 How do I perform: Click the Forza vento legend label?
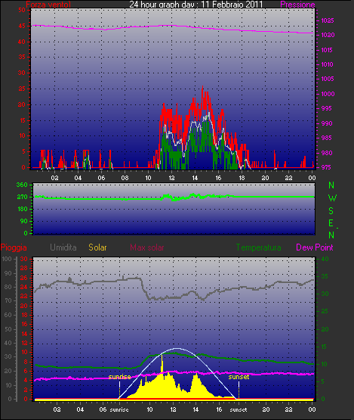click(x=48, y=5)
